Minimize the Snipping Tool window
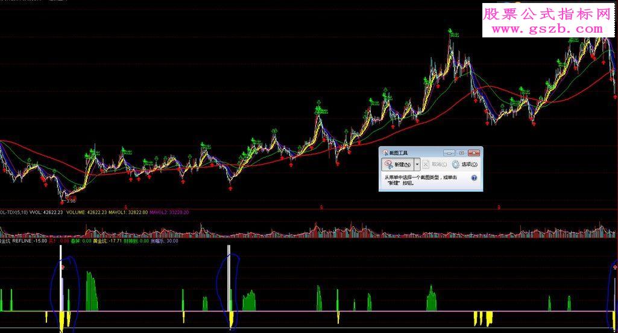Viewport: 618px width, 333px height. point(449,153)
